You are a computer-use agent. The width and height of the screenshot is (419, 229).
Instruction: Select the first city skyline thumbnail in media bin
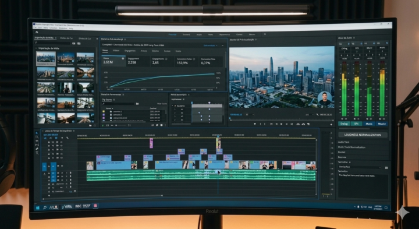[x=46, y=58]
